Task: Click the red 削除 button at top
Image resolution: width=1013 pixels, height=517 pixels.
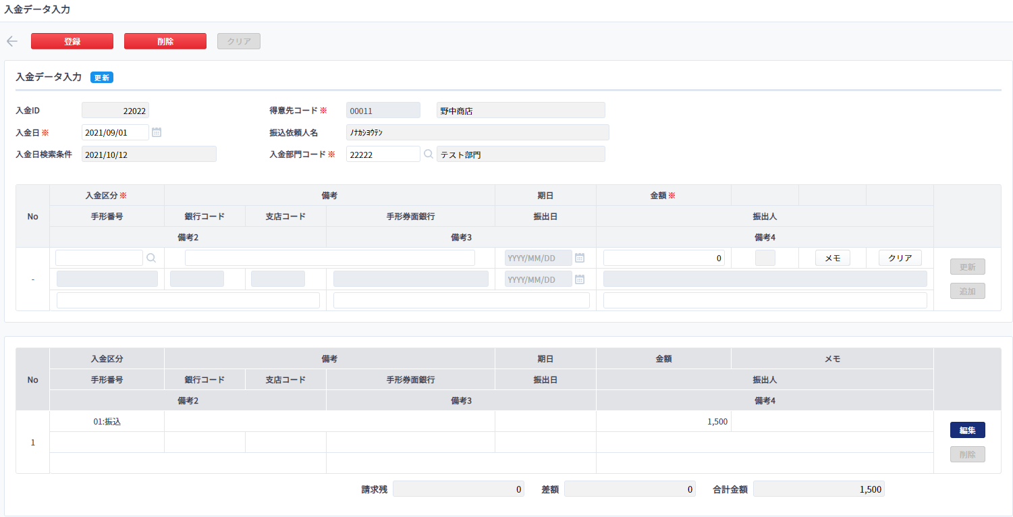Action: tap(165, 41)
